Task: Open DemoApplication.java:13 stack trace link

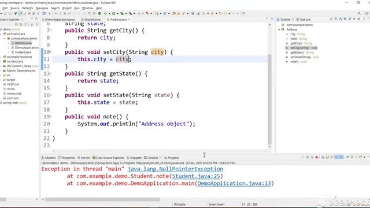Action: pyautogui.click(x=234, y=183)
